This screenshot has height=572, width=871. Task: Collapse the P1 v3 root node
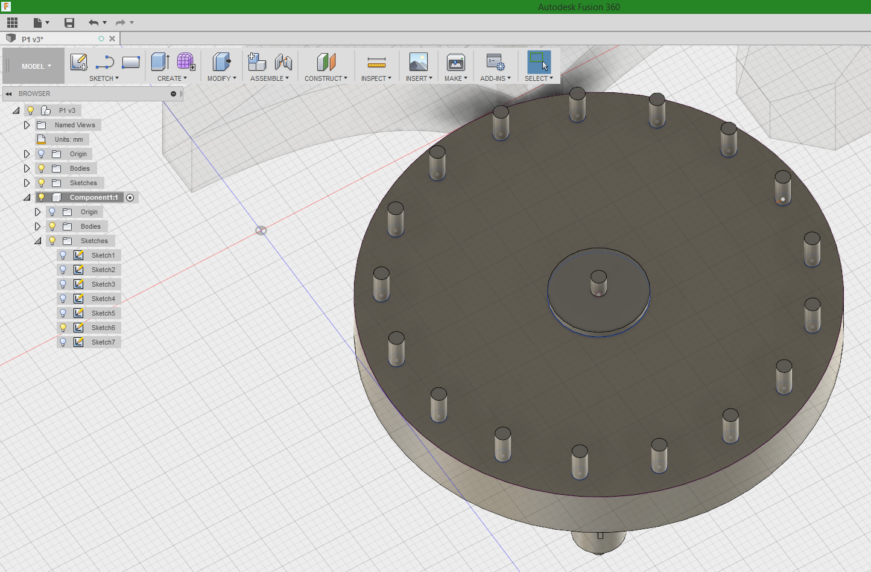pos(16,110)
